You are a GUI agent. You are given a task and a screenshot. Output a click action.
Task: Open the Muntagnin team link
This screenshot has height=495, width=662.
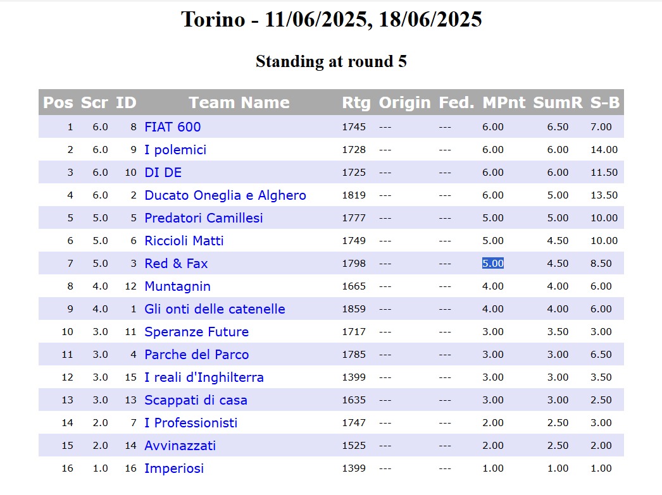click(177, 286)
